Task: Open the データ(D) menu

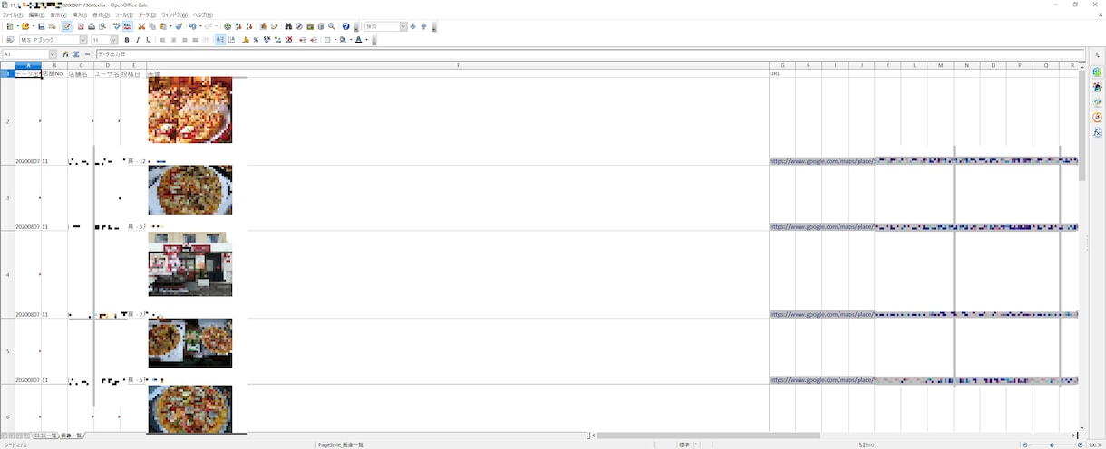Action: click(x=146, y=15)
